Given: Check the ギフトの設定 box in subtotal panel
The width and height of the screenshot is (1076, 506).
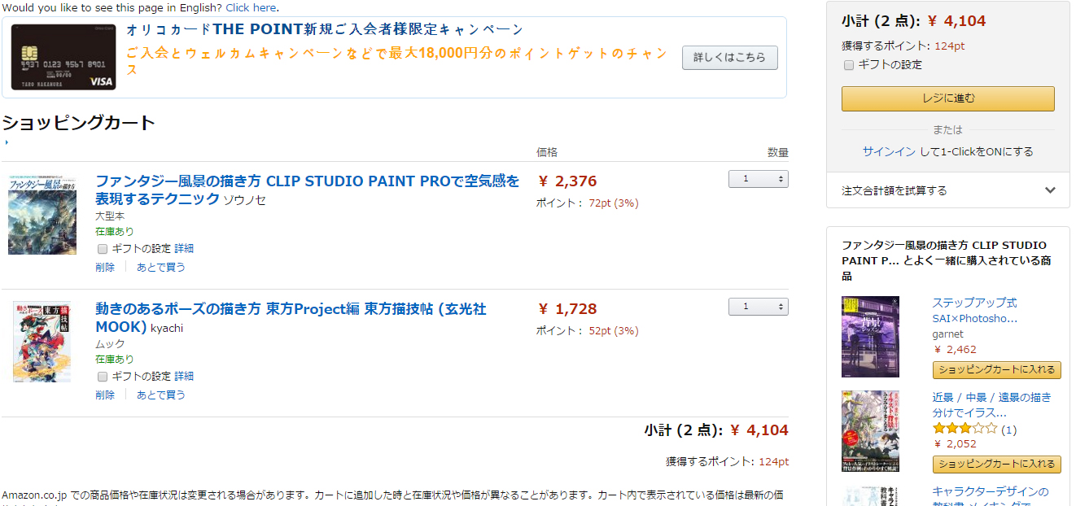Looking at the screenshot, I should pos(849,65).
